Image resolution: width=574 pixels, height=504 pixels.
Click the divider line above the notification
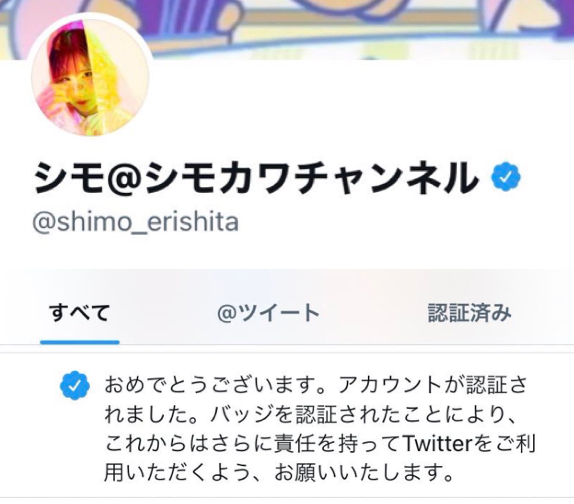point(287,353)
